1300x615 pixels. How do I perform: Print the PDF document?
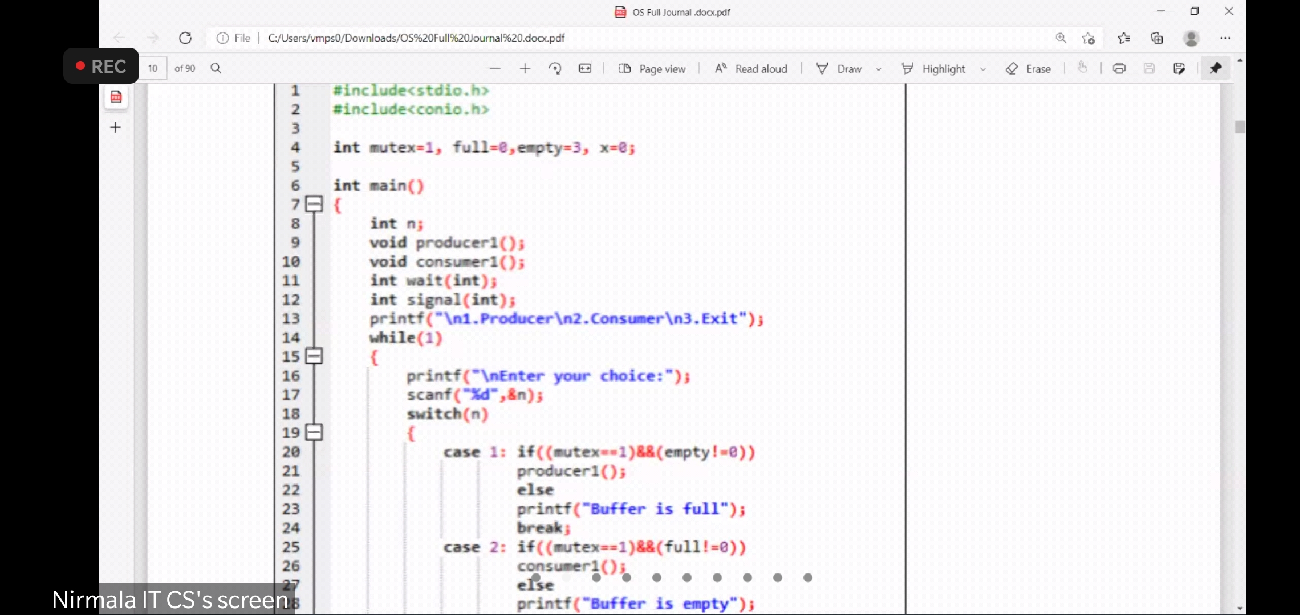point(1119,69)
